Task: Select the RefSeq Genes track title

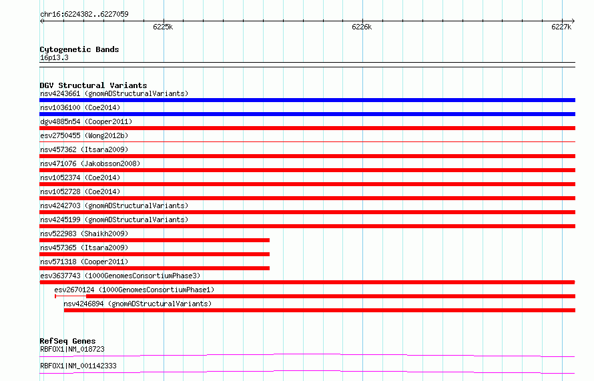Action: click(67, 341)
